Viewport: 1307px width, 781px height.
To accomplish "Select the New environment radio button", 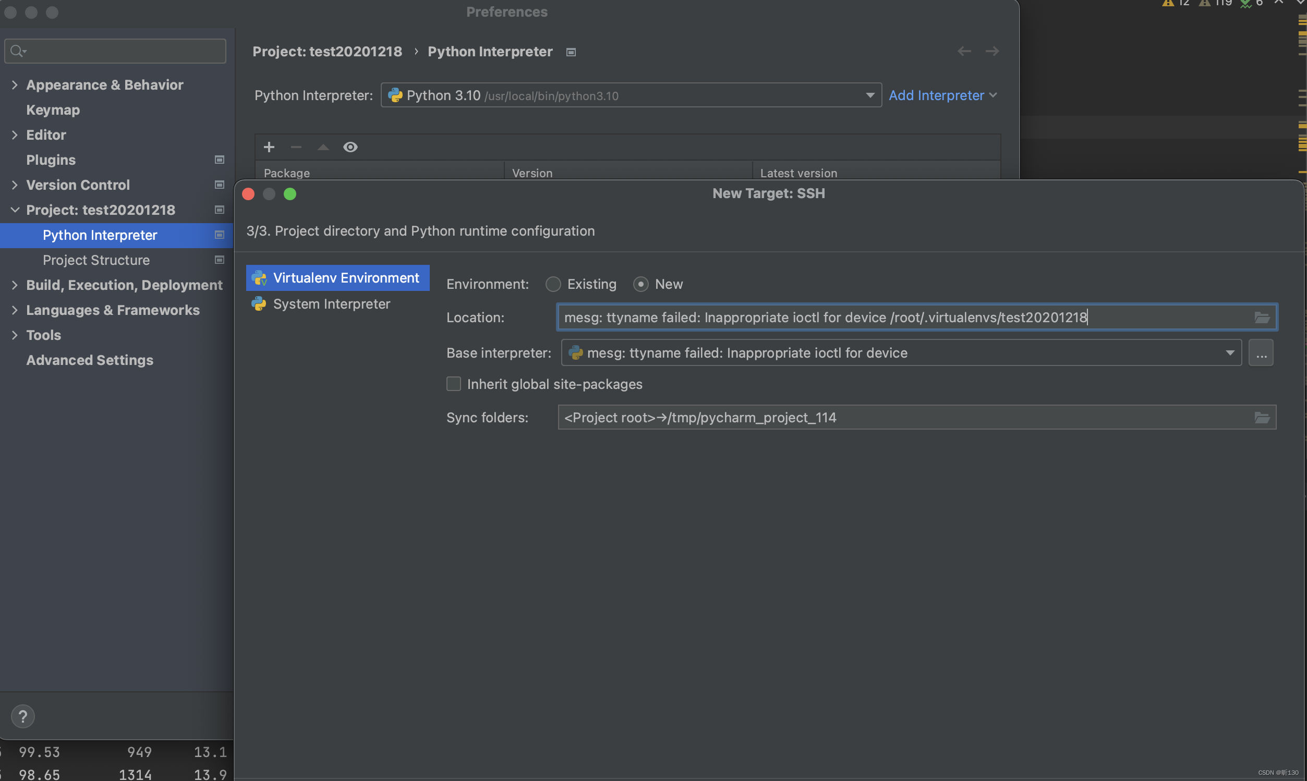I will [x=640, y=284].
